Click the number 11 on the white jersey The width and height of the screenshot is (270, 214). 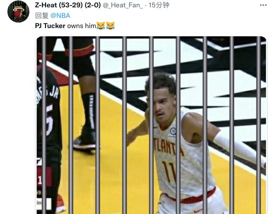tap(169, 172)
